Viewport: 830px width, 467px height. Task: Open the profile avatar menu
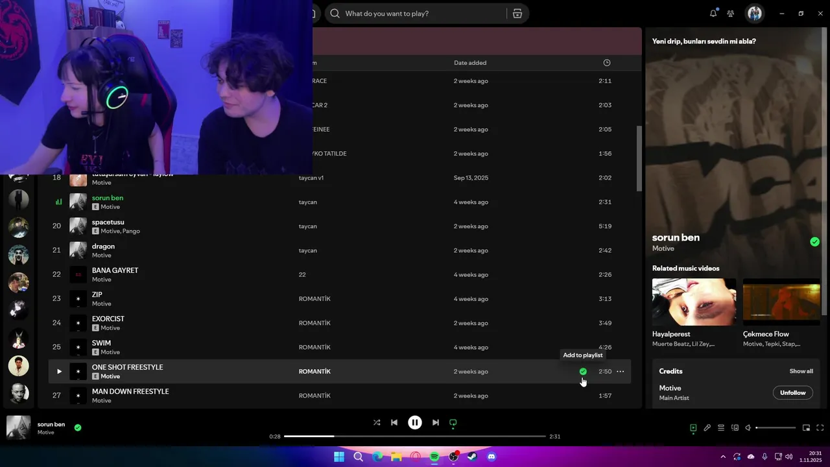coord(754,13)
